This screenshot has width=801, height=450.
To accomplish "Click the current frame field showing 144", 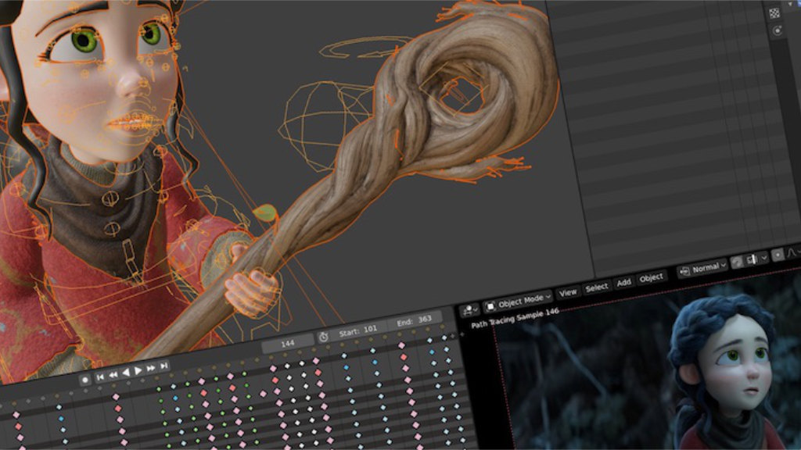I will tap(286, 343).
